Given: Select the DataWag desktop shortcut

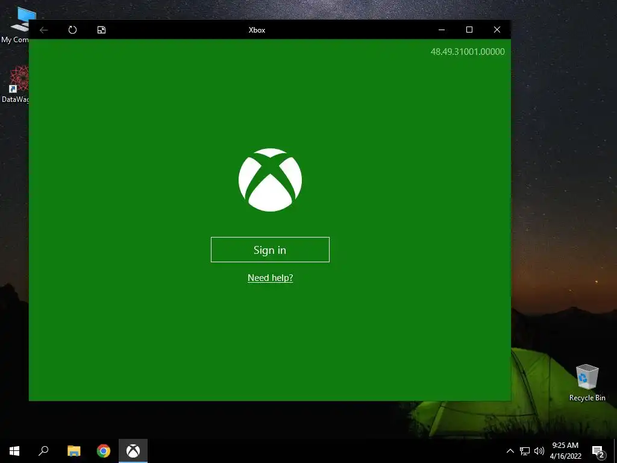Looking at the screenshot, I should (x=15, y=84).
